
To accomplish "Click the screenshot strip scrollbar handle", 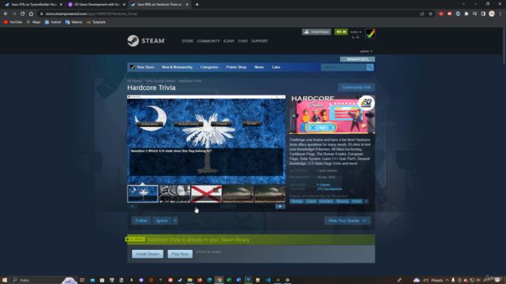I will 228,207.
